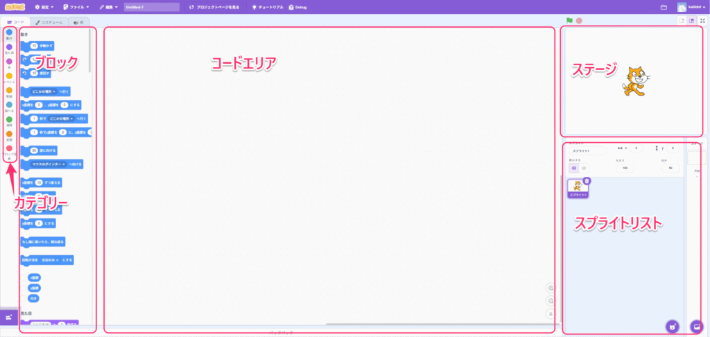Viewport: 710px width, 337px height.
Task: Open the add extension button
Action: coord(9,317)
